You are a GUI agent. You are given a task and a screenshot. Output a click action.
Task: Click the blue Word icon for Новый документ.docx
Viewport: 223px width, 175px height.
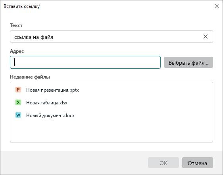[x=18, y=115]
